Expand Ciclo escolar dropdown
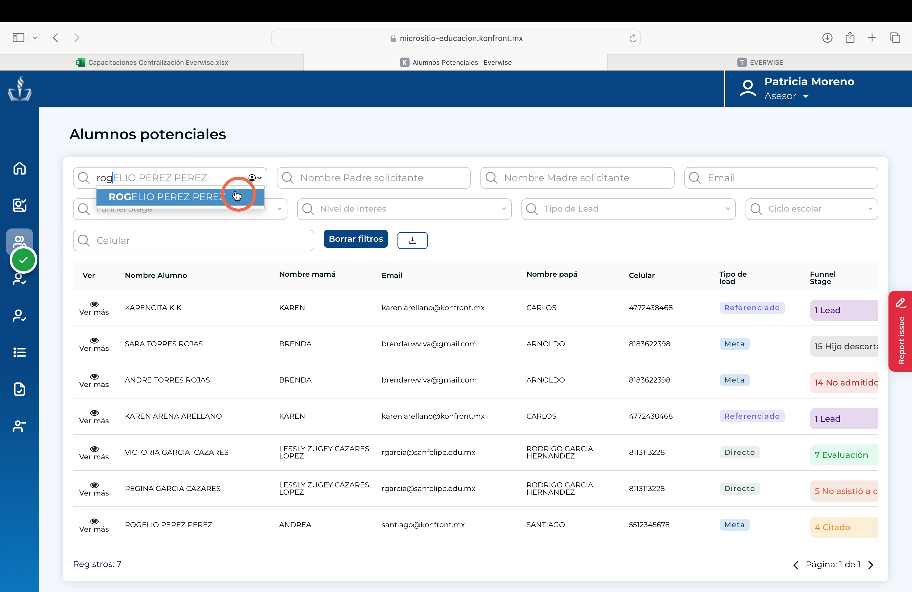Image resolution: width=912 pixels, height=592 pixels. (870, 209)
